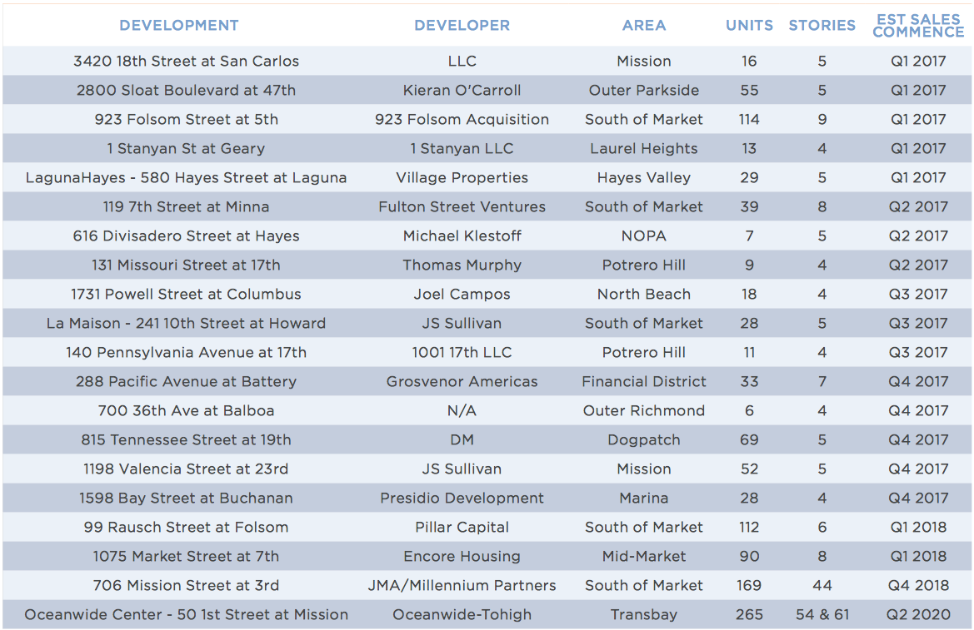Screen dimensions: 974x630
Task: Click the STORIES column header
Action: (x=822, y=26)
